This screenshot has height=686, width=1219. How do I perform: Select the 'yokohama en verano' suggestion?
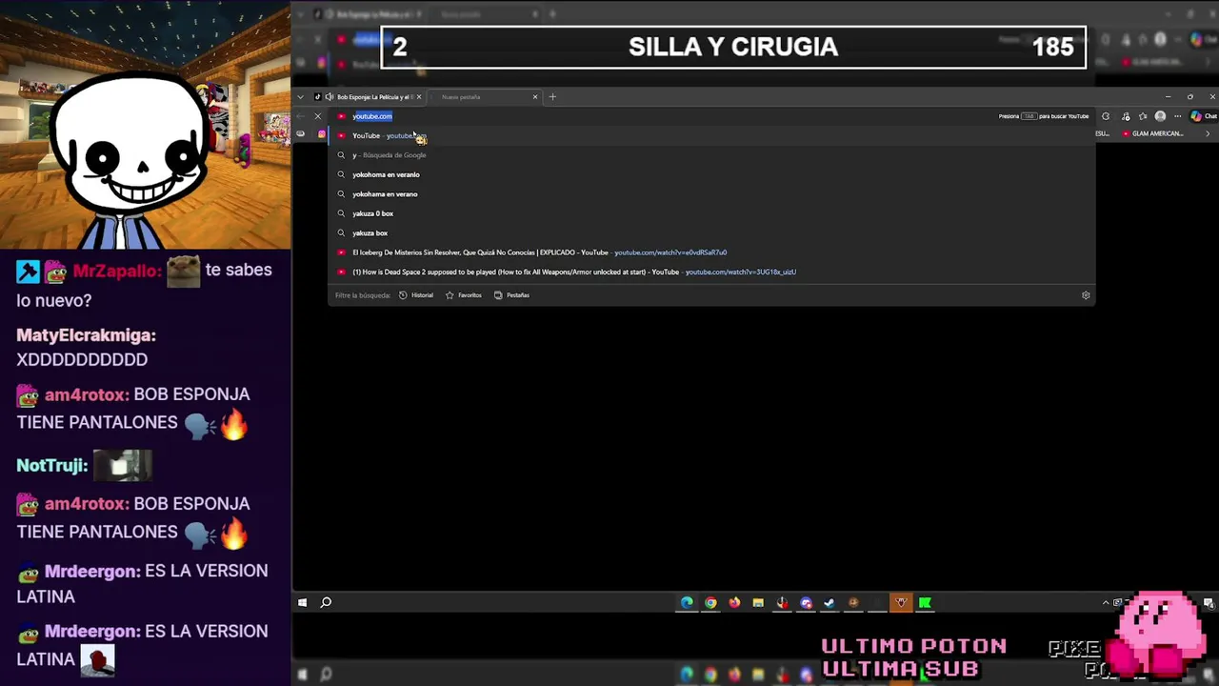pyautogui.click(x=711, y=194)
